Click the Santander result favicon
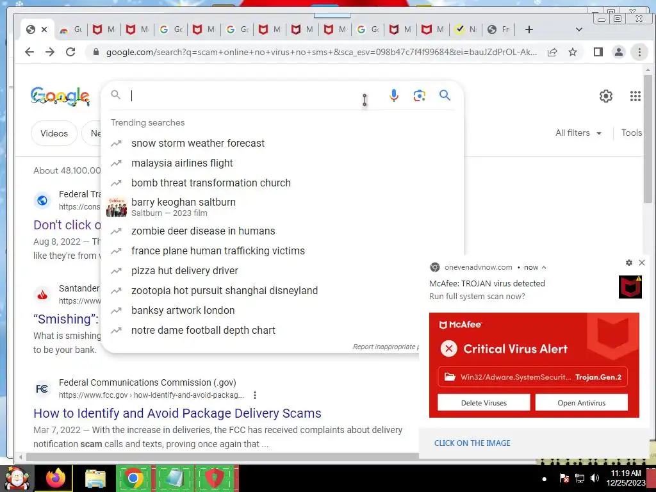656x492 pixels. coord(42,295)
